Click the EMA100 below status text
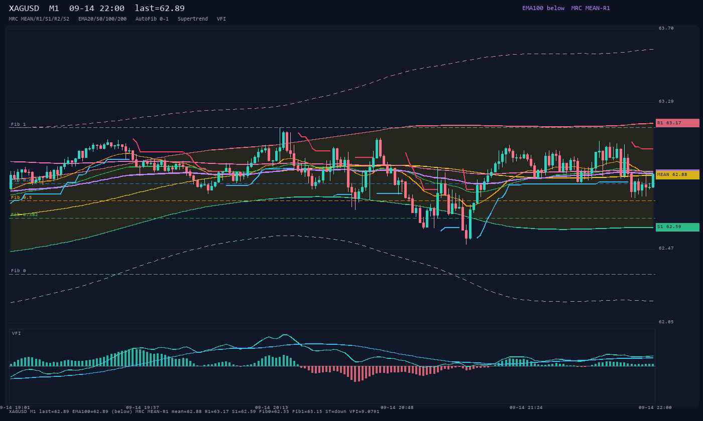 [x=543, y=9]
